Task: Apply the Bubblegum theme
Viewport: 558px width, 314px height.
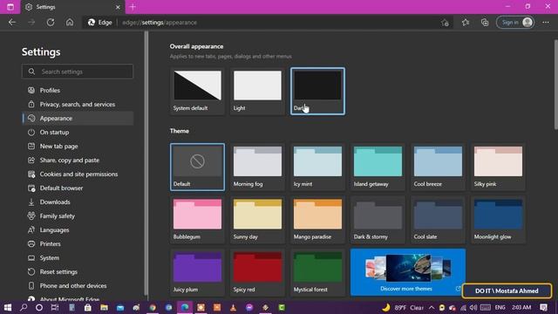Action: (x=198, y=220)
